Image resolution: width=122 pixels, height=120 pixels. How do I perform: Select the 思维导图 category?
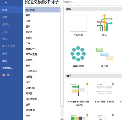pyautogui.click(x=43, y=88)
